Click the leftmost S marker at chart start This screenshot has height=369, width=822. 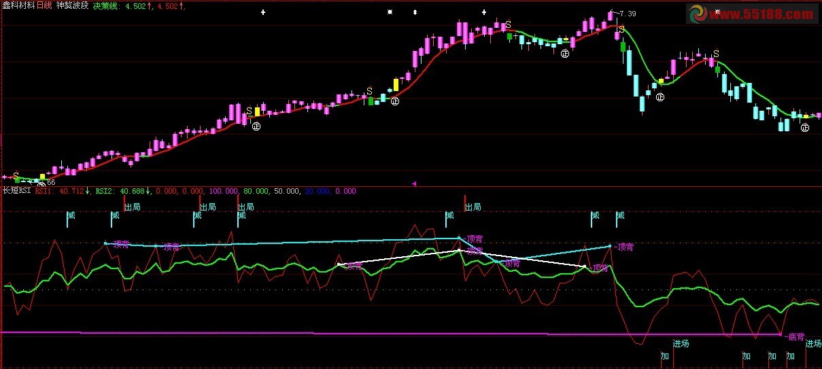[x=16, y=175]
